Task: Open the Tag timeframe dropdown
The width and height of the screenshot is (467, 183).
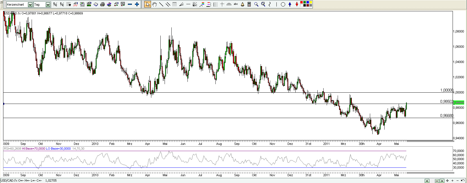Action: tap(48, 5)
